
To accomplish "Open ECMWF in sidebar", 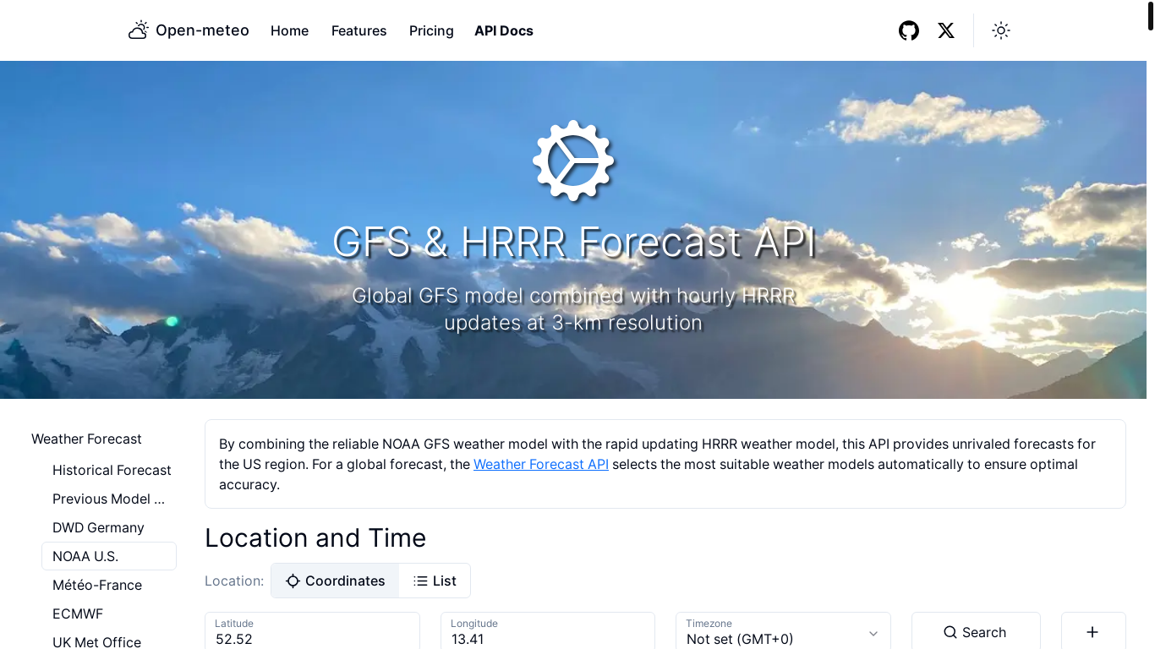I will click(78, 614).
